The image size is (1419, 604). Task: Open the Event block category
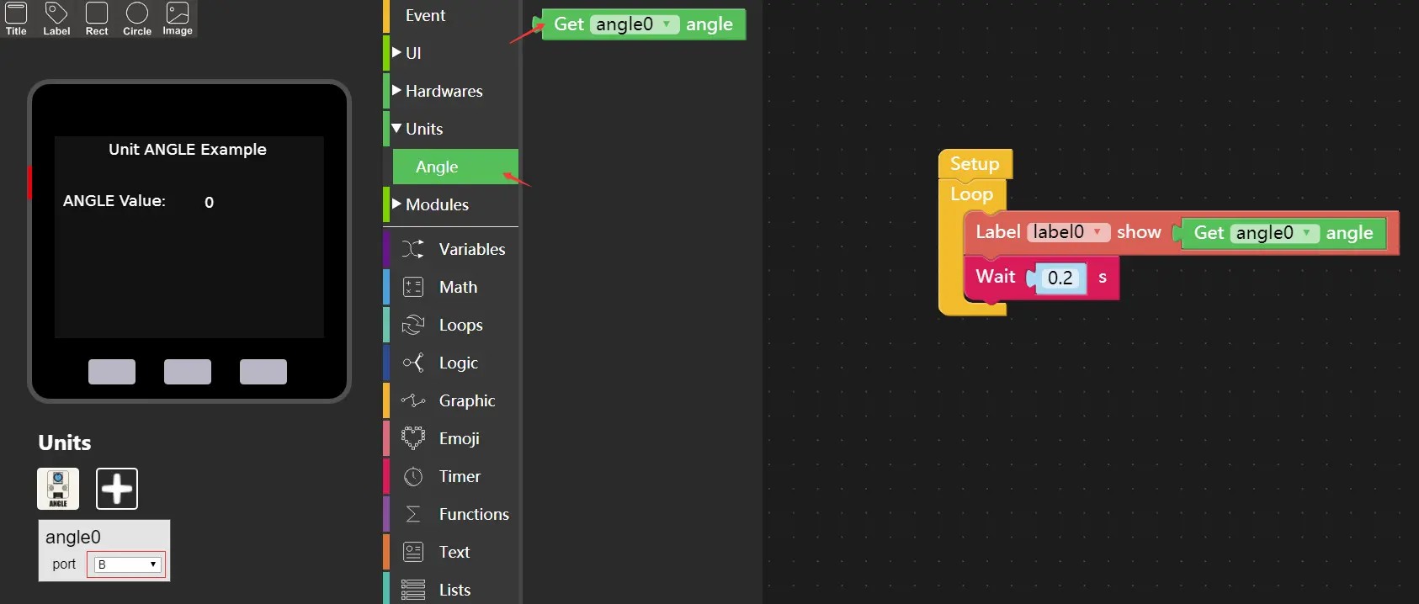tap(425, 15)
